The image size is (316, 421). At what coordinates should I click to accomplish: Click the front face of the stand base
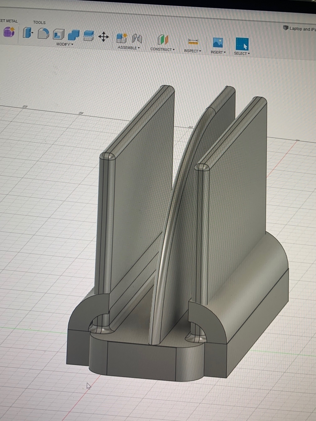click(x=141, y=361)
